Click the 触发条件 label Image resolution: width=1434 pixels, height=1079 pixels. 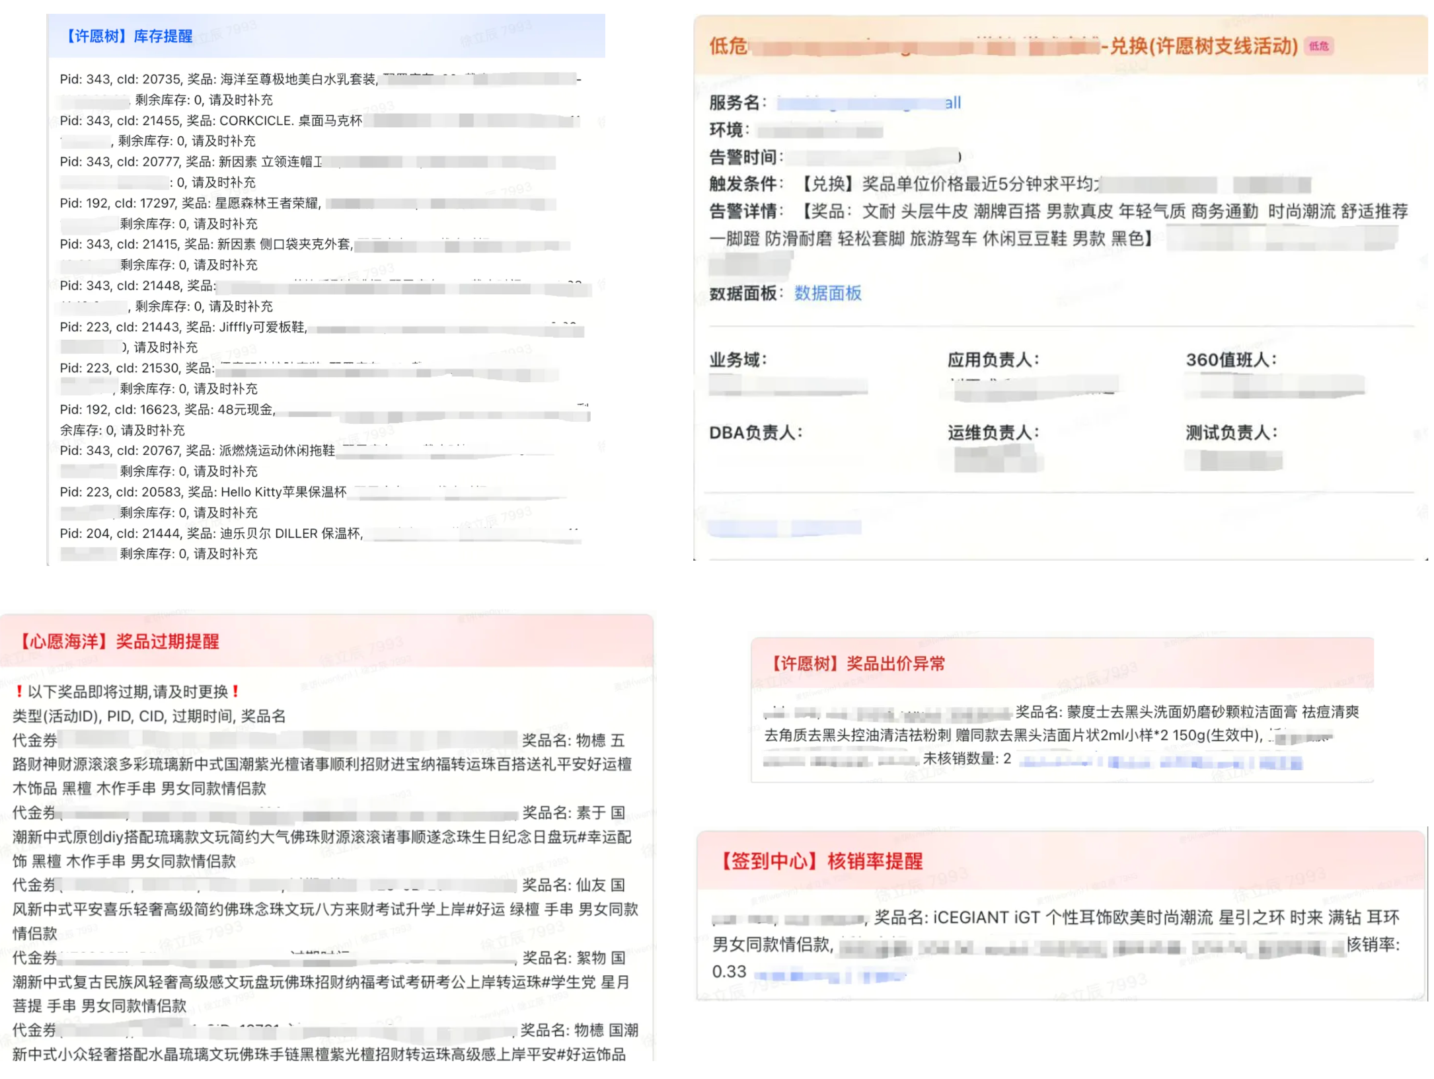pyautogui.click(x=746, y=184)
